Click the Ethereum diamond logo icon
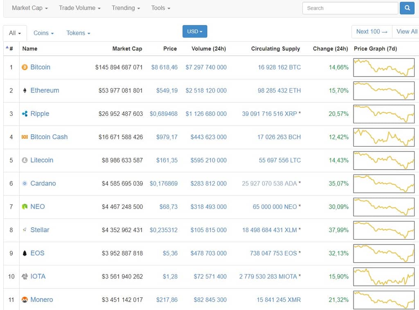Viewport: 419px width, 310px height. (25, 91)
